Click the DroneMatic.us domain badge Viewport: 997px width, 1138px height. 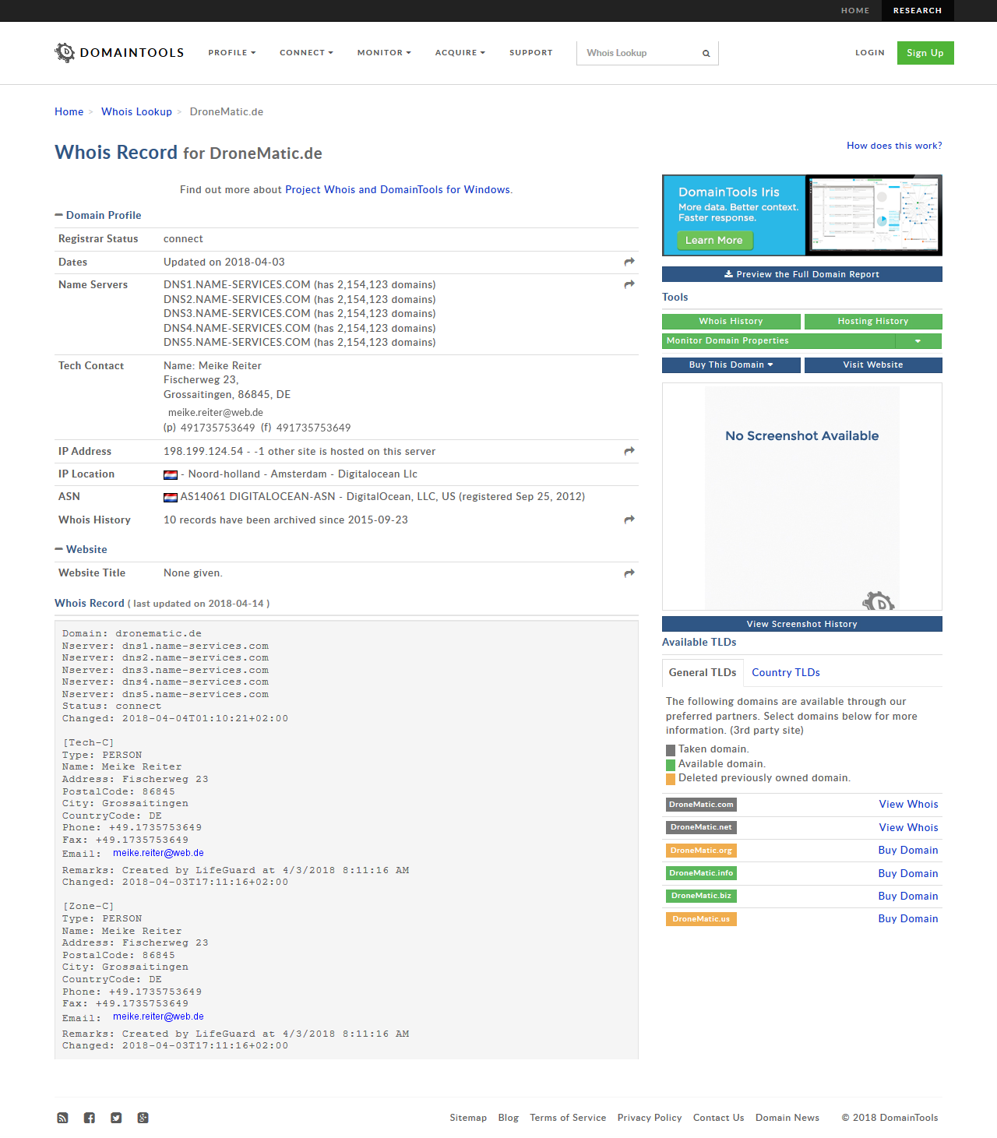point(701,919)
